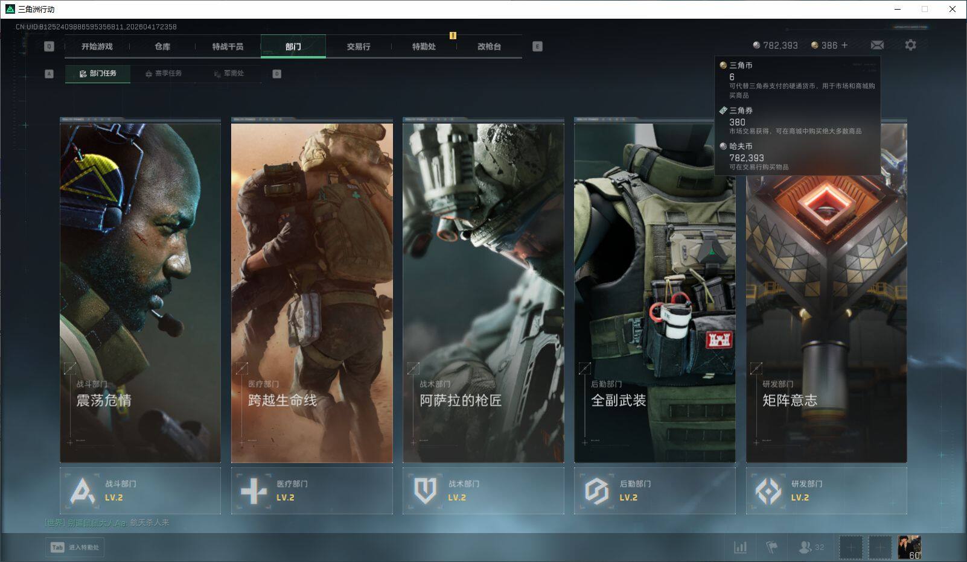The image size is (967, 562).
Task: Click the yellow notification badge above 特勤处
Action: click(x=453, y=36)
